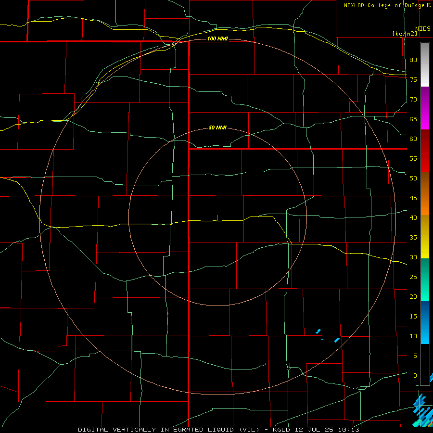
Task: Click the green-teal segment of the color bar
Action: point(425,280)
